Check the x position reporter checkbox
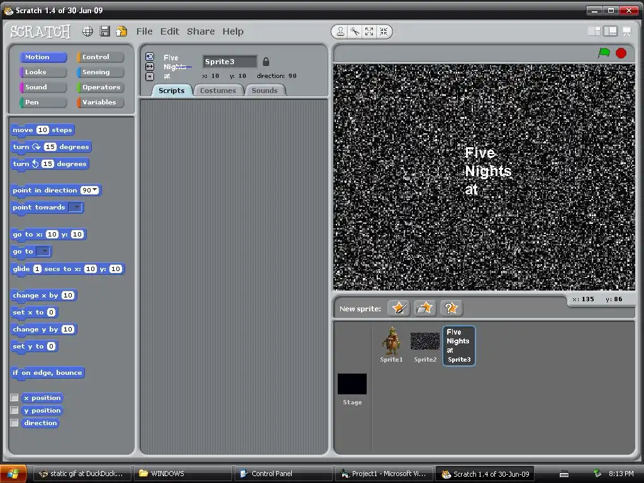Screen dimensions: 644x483 [14, 397]
